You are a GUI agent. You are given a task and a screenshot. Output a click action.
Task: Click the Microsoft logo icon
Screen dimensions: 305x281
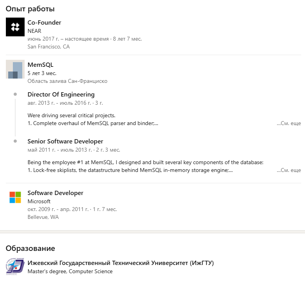pyautogui.click(x=15, y=197)
